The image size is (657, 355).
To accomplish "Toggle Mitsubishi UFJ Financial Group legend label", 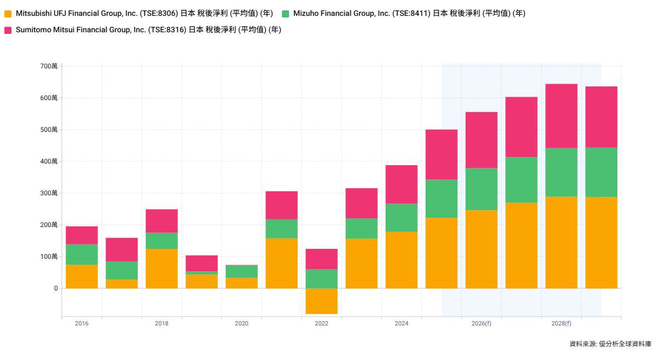I will [x=145, y=14].
